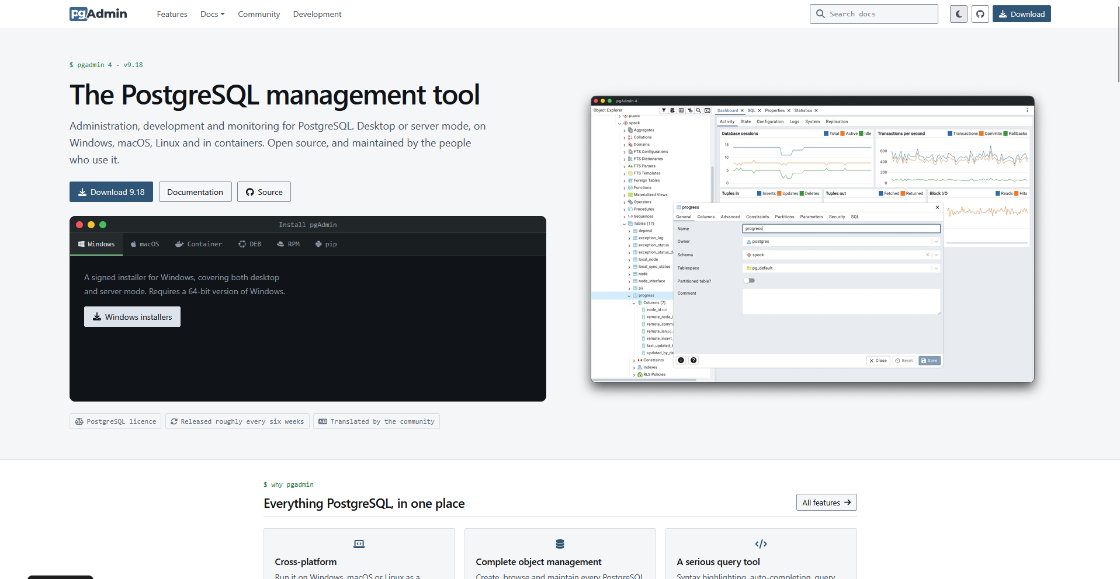Click the 'Install pgAdmin' panel title
The width and height of the screenshot is (1120, 579).
tap(308, 225)
